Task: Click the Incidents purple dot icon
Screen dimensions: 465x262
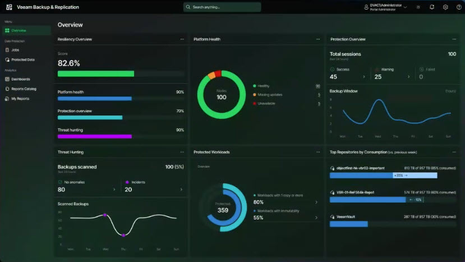Action: (127, 182)
